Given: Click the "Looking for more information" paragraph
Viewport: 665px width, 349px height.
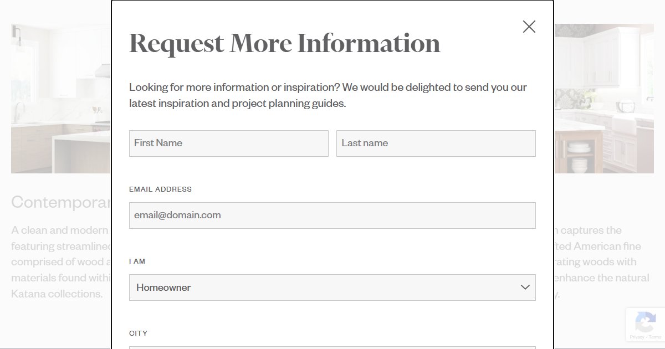Looking at the screenshot, I should [328, 95].
